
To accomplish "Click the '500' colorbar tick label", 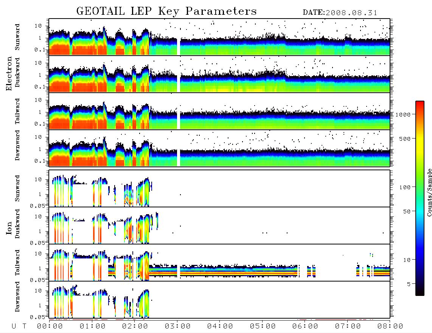I will pyautogui.click(x=405, y=139).
